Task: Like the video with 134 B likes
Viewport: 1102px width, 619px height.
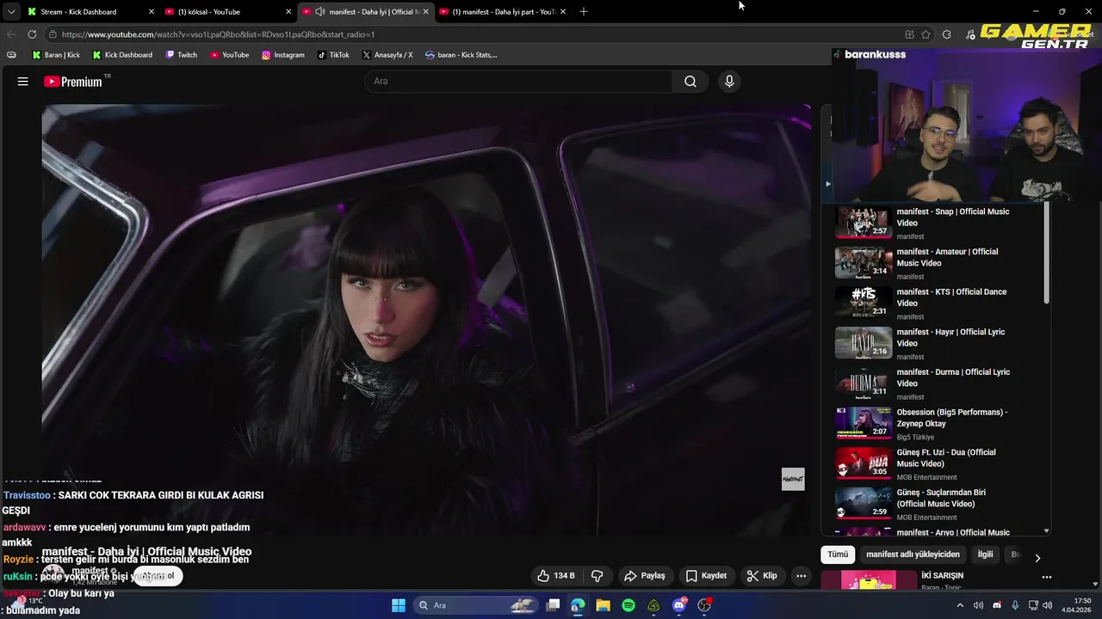Action: tap(555, 576)
